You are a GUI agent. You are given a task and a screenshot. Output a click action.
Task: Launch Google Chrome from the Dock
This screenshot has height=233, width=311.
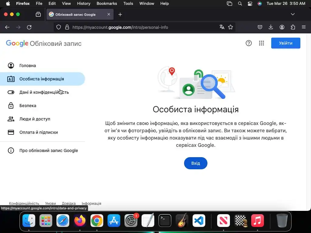click(97, 221)
